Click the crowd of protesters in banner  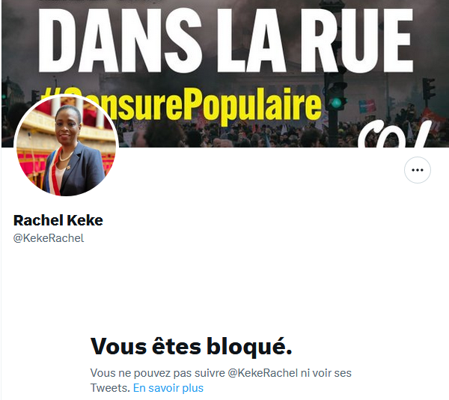pos(243,133)
